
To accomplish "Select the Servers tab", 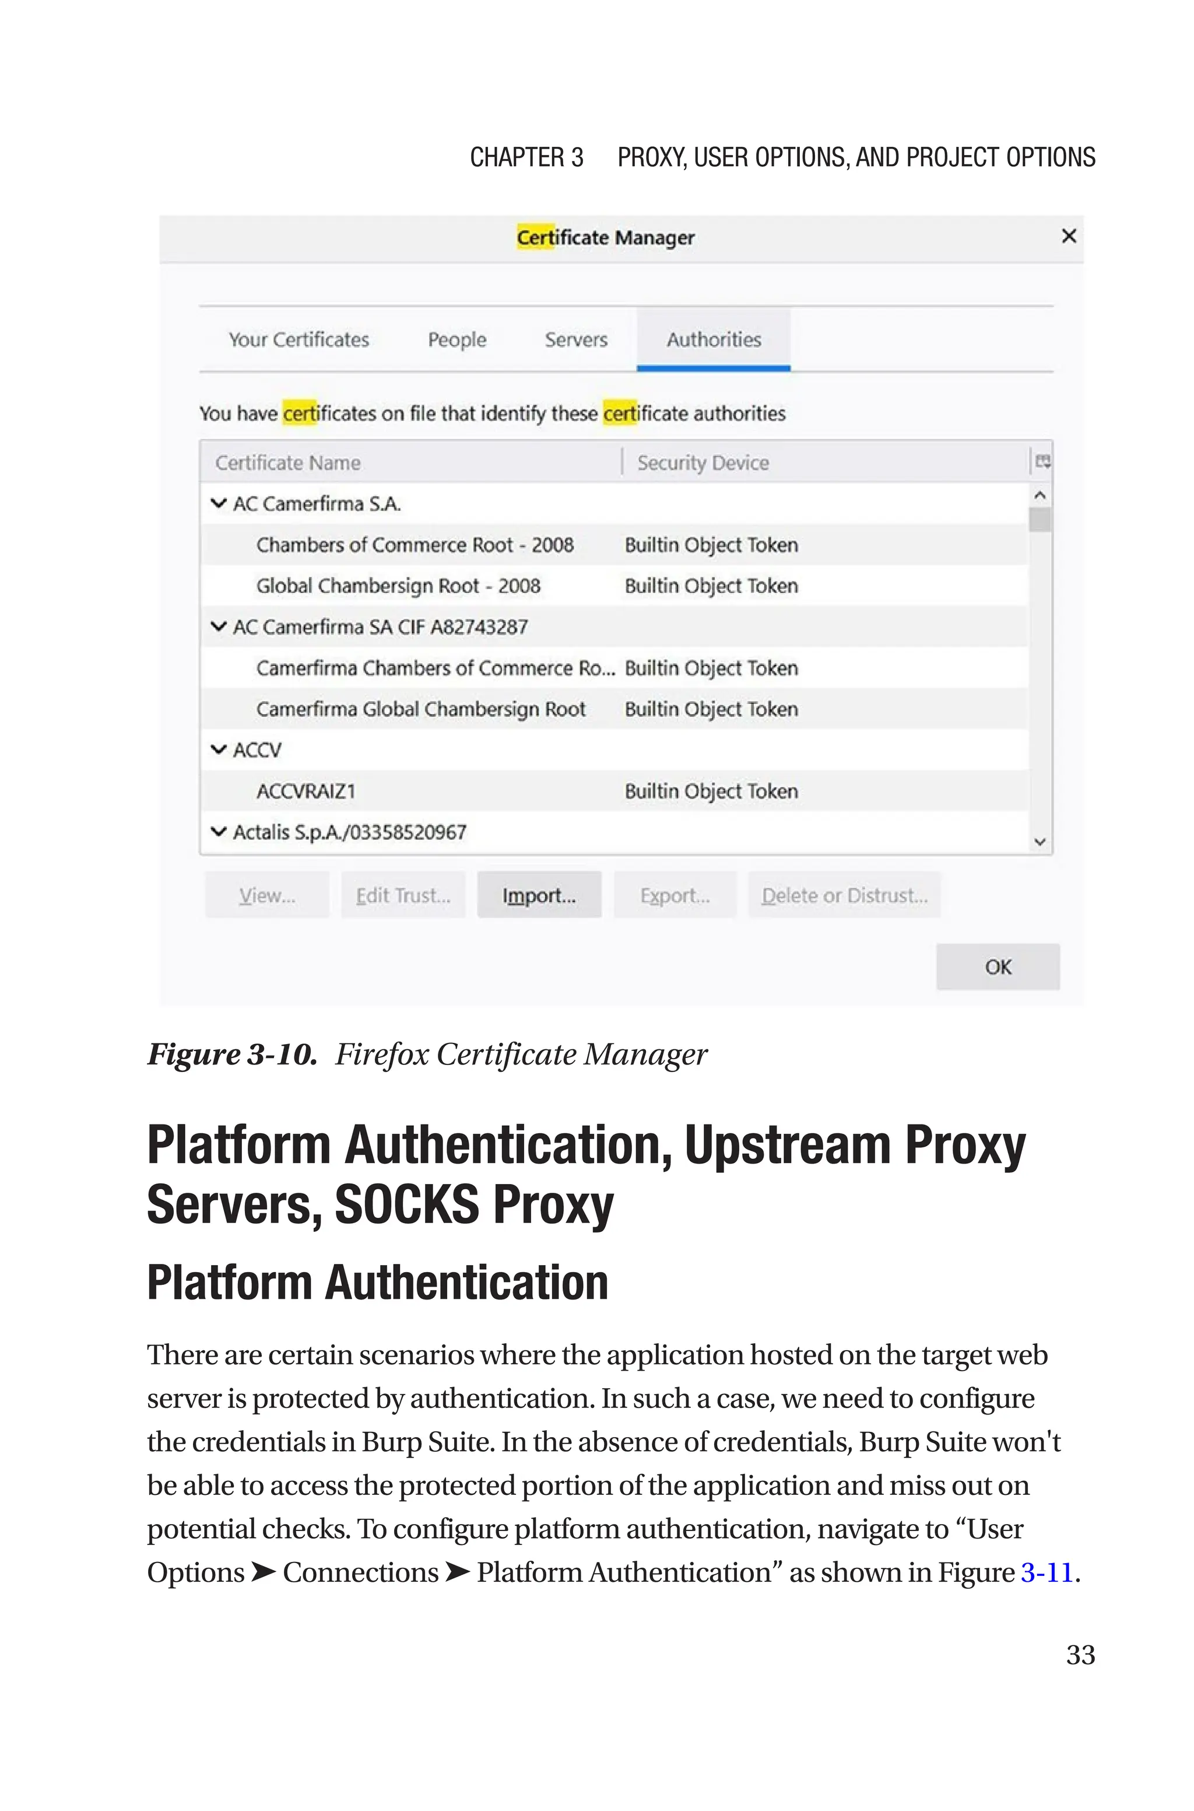I will click(575, 339).
